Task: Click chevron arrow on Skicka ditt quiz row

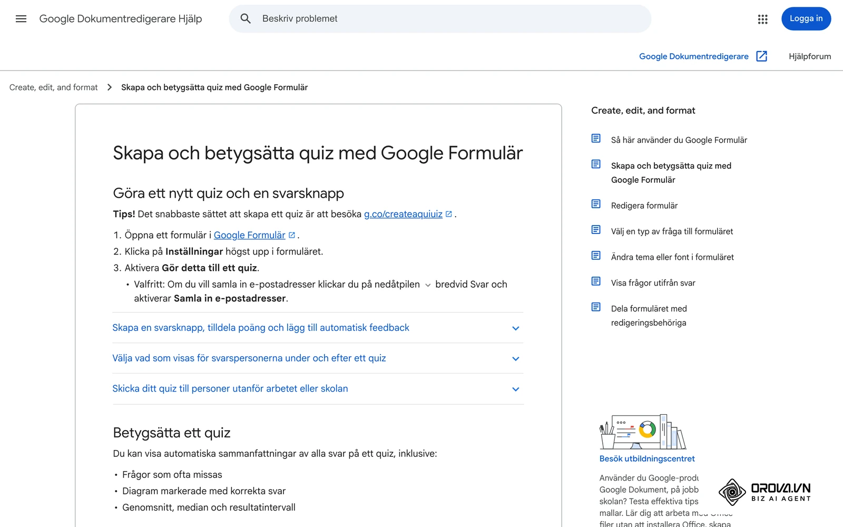Action: click(516, 389)
